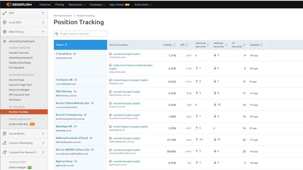Image resolution: width=303 pixels, height=170 pixels.
Task: Open PLA Research in sidebar
Action: click(16, 68)
